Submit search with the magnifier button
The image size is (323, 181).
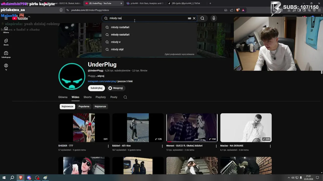[202, 18]
